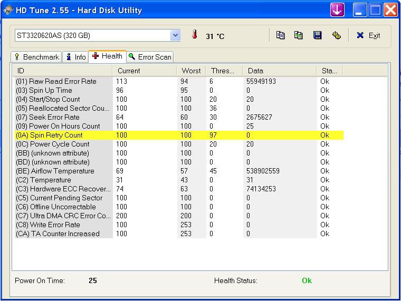Select the (C3) Hardware ECC Recovered row
The image size is (401, 301).
pyautogui.click(x=179, y=189)
